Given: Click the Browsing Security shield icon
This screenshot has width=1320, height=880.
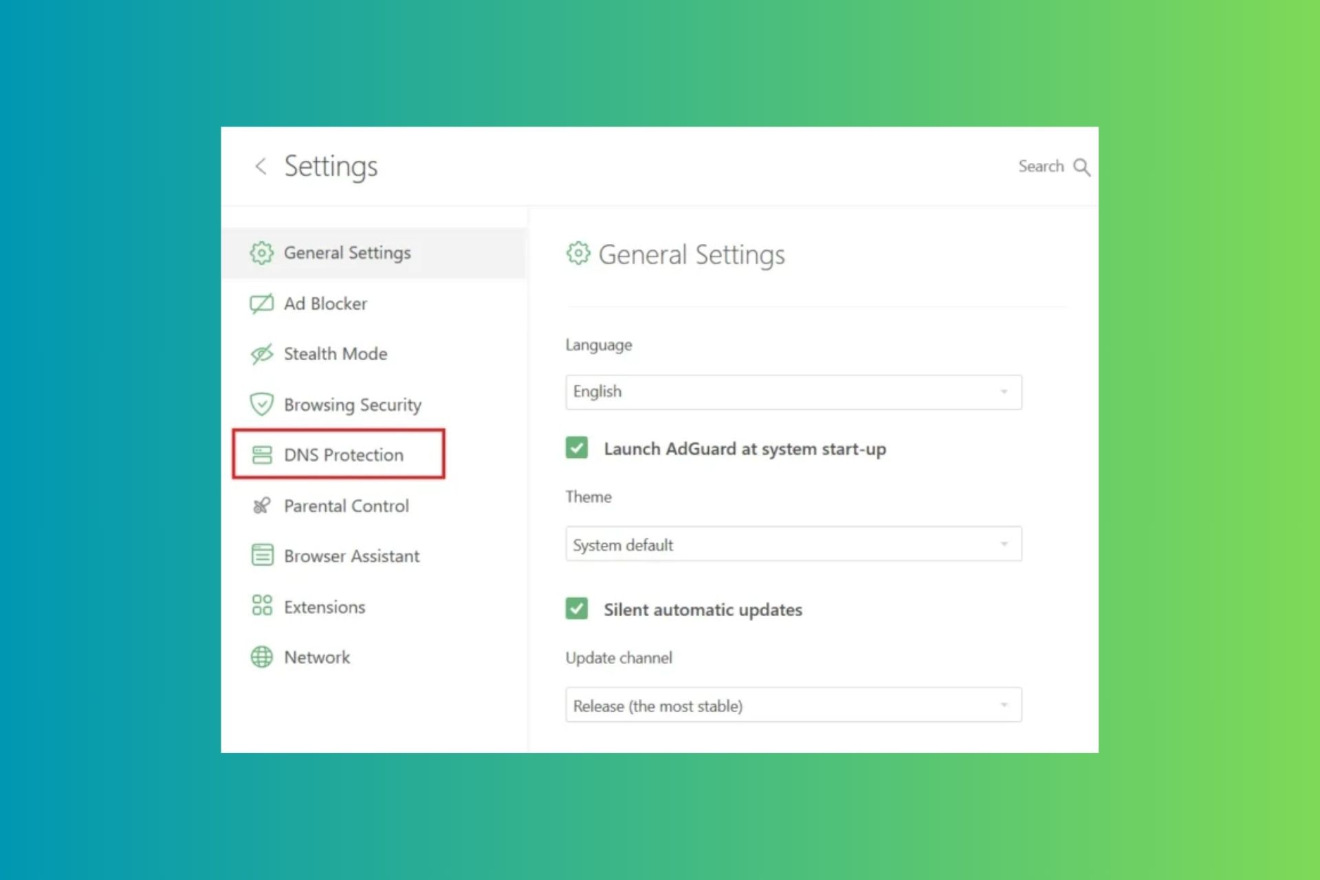Looking at the screenshot, I should coord(262,404).
